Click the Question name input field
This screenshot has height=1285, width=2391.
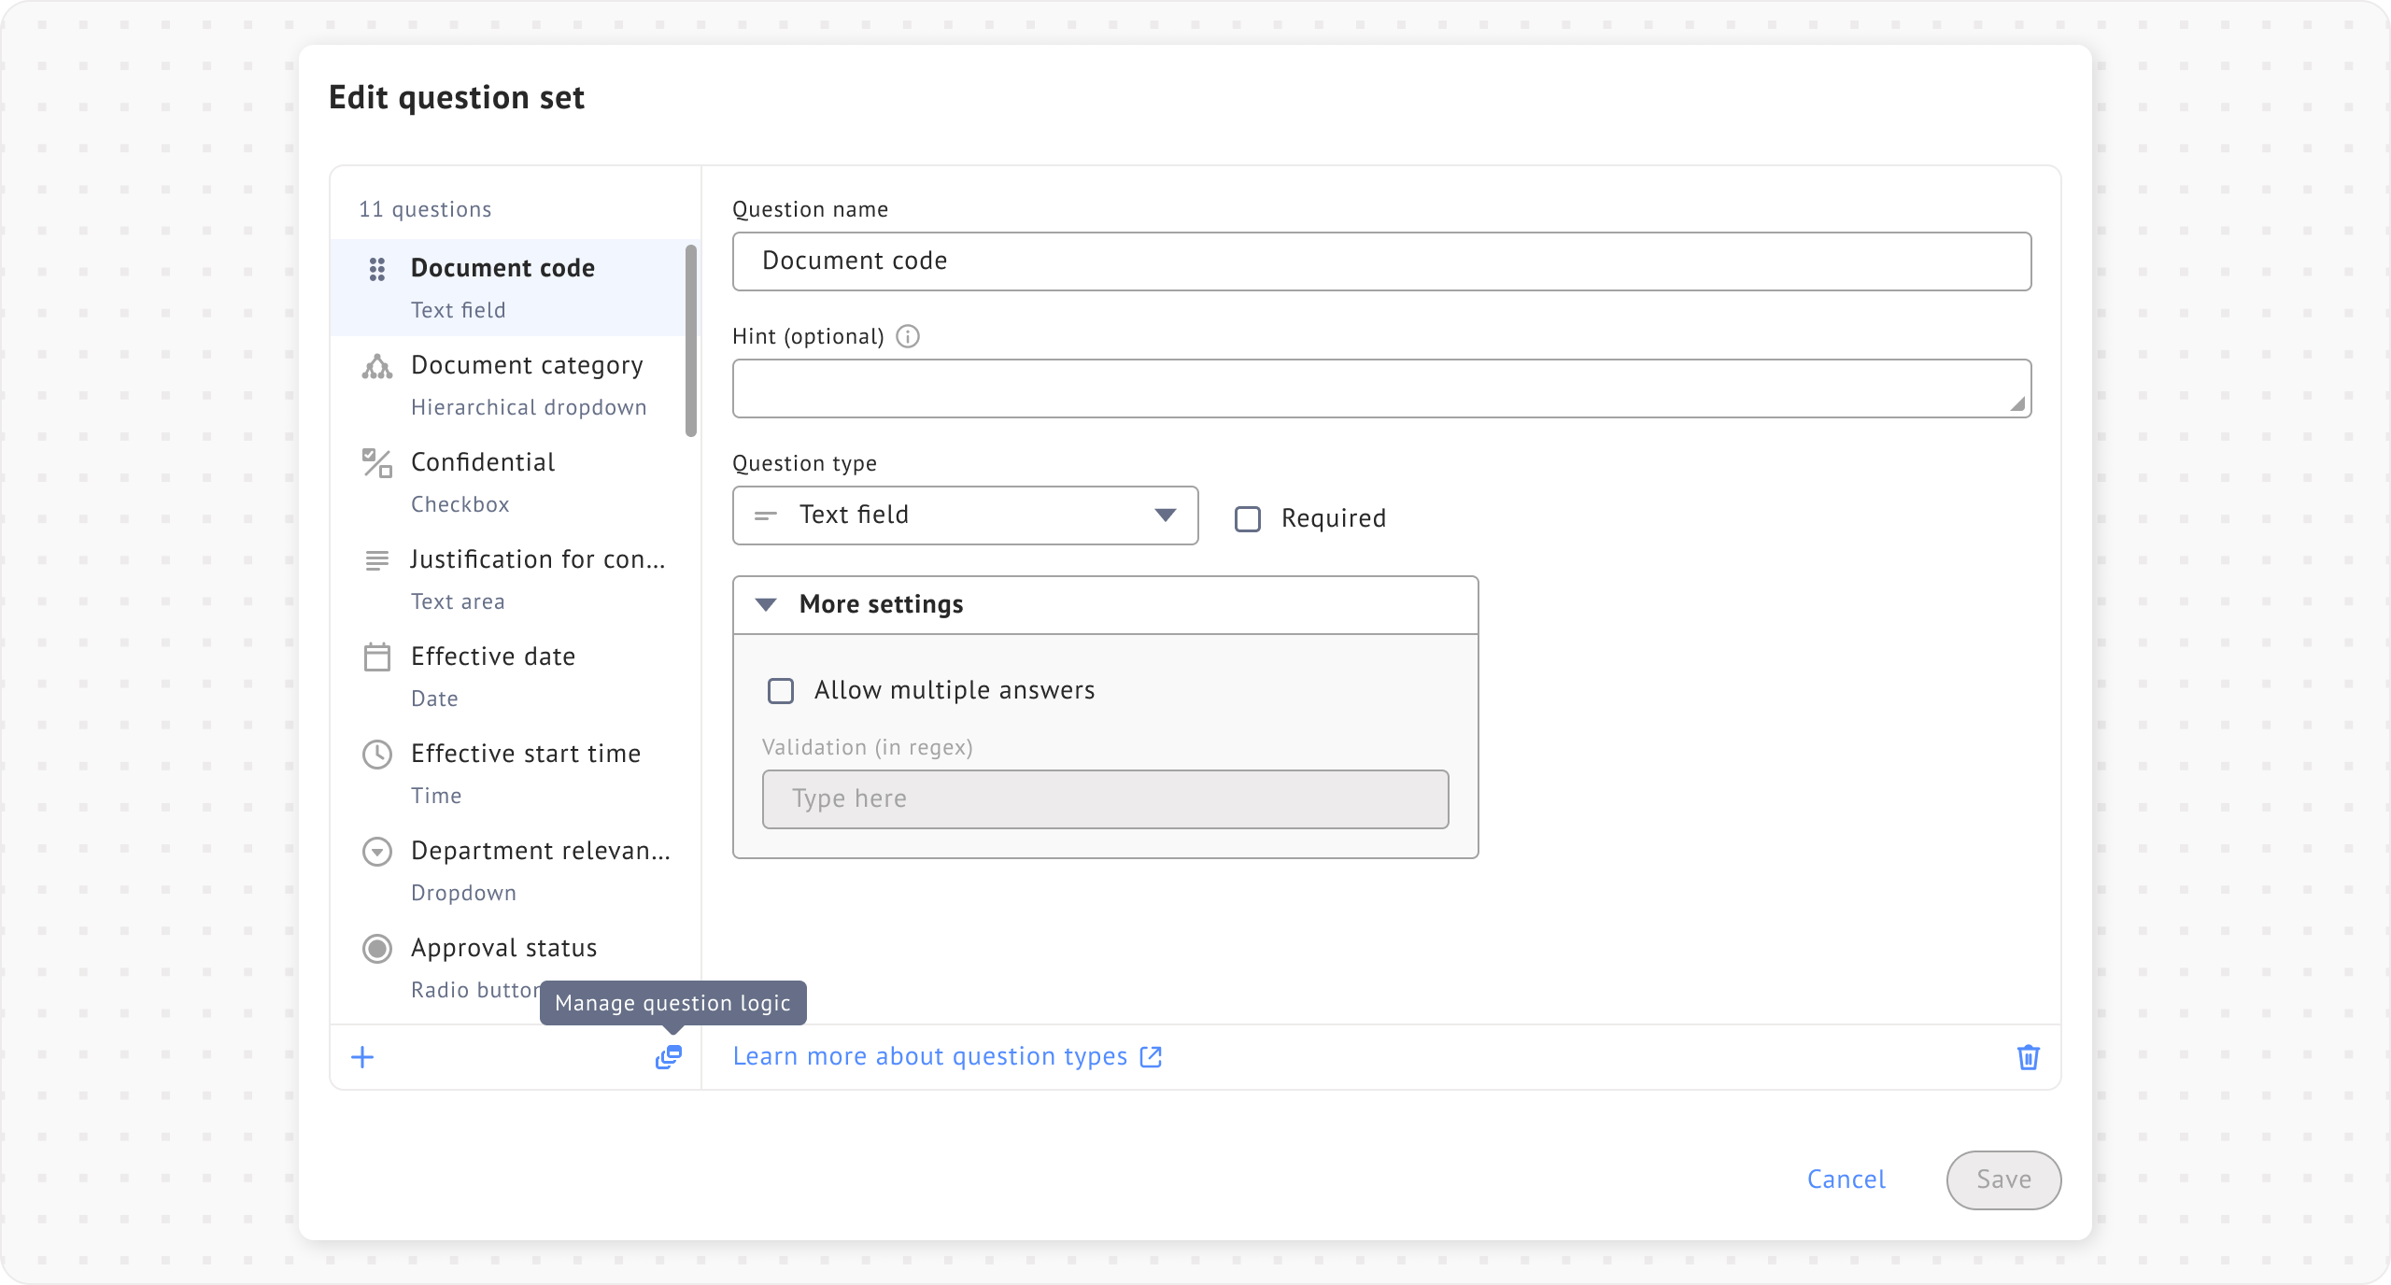(x=1381, y=261)
